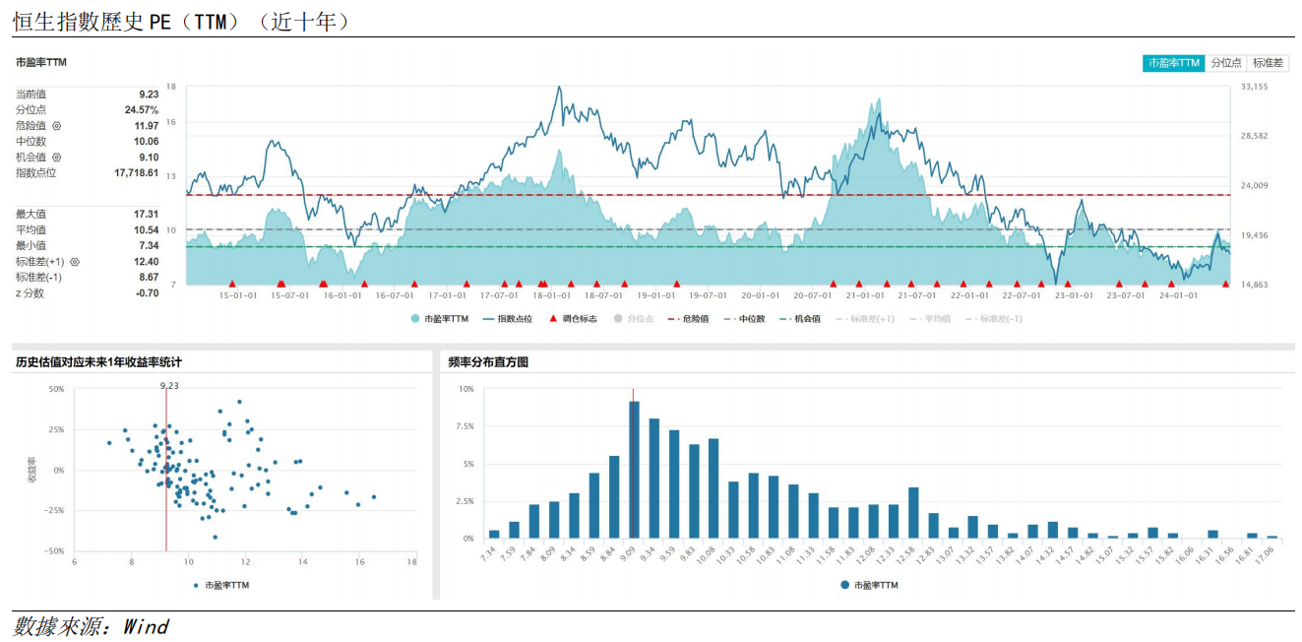
Task: Click the 机会值 value 9.10
Action: tap(149, 158)
